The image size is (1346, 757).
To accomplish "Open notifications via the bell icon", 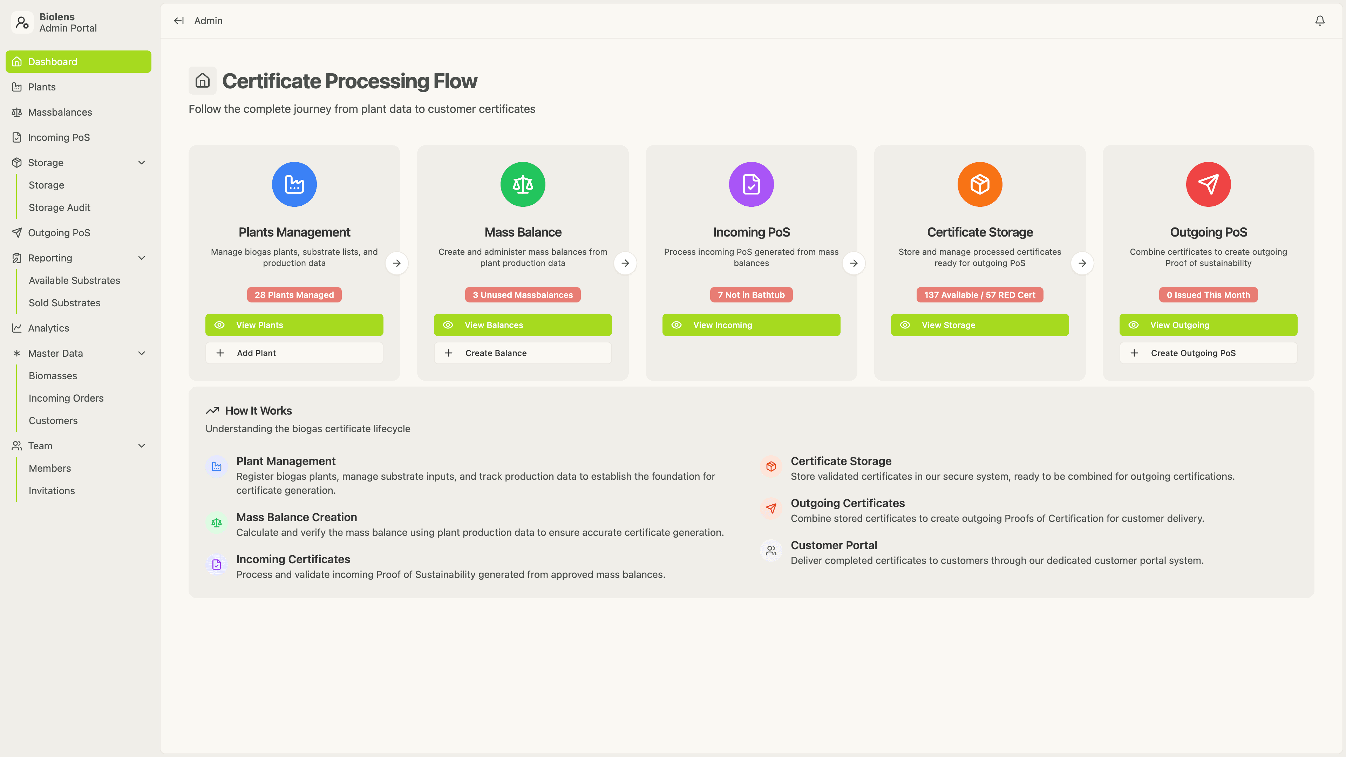I will point(1320,20).
